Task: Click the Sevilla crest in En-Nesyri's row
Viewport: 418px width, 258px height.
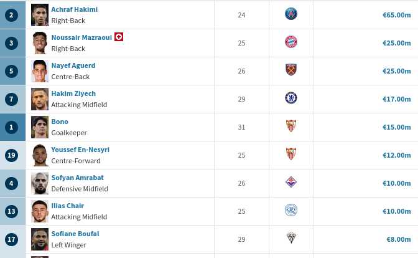Action: (290, 154)
